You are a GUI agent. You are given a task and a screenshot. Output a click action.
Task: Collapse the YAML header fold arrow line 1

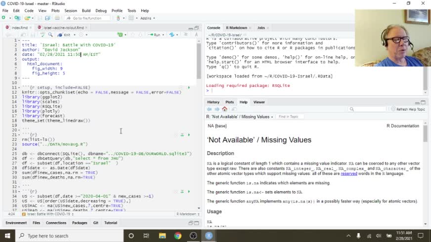point(19,40)
